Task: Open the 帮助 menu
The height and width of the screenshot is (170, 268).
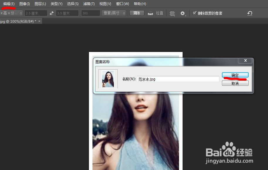Action: [x=140, y=4]
